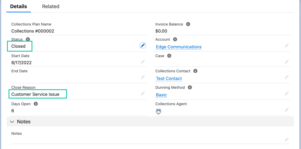Image resolution: width=301 pixels, height=149 pixels.
Task: Edit the Notes field pencil icon
Action: pos(287,140)
